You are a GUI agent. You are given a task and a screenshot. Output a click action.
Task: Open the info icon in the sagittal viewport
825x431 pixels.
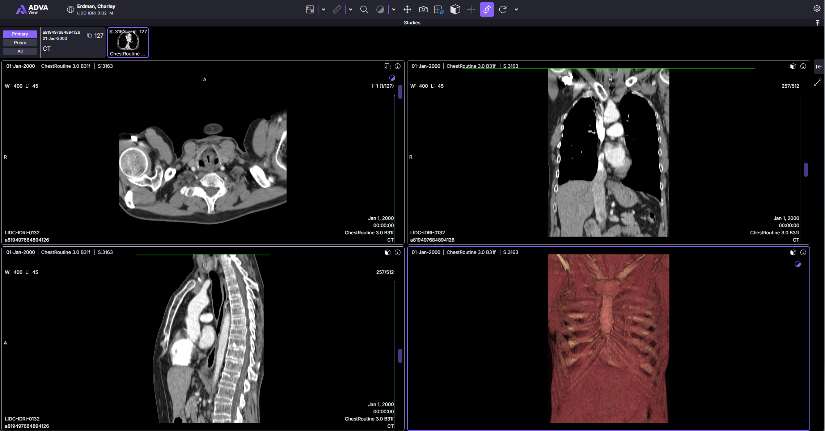point(398,252)
